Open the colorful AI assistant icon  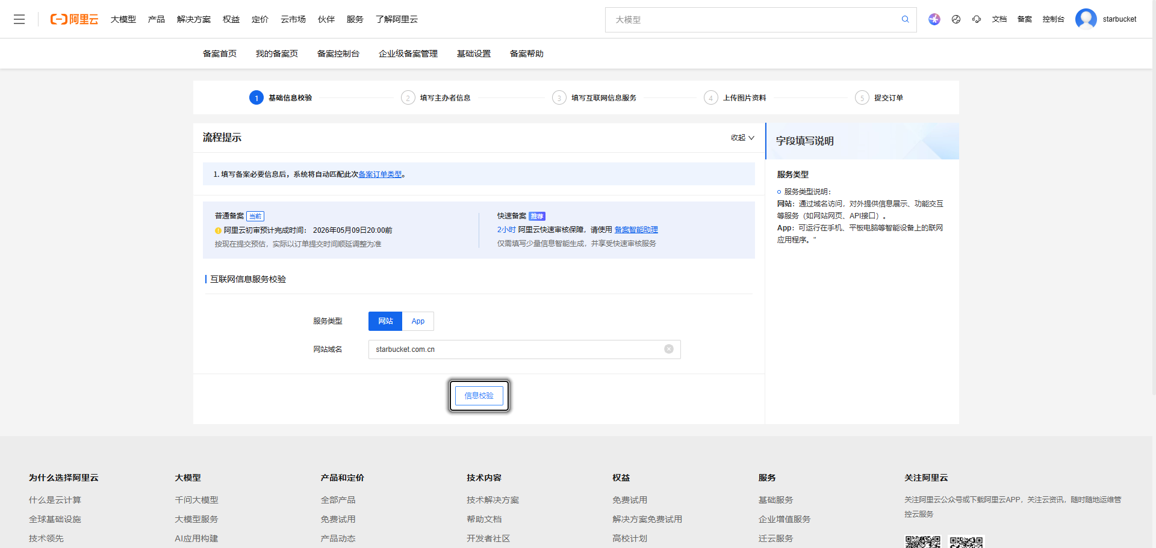(934, 19)
